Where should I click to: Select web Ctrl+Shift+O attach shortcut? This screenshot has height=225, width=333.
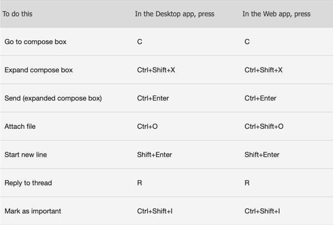[264, 127]
